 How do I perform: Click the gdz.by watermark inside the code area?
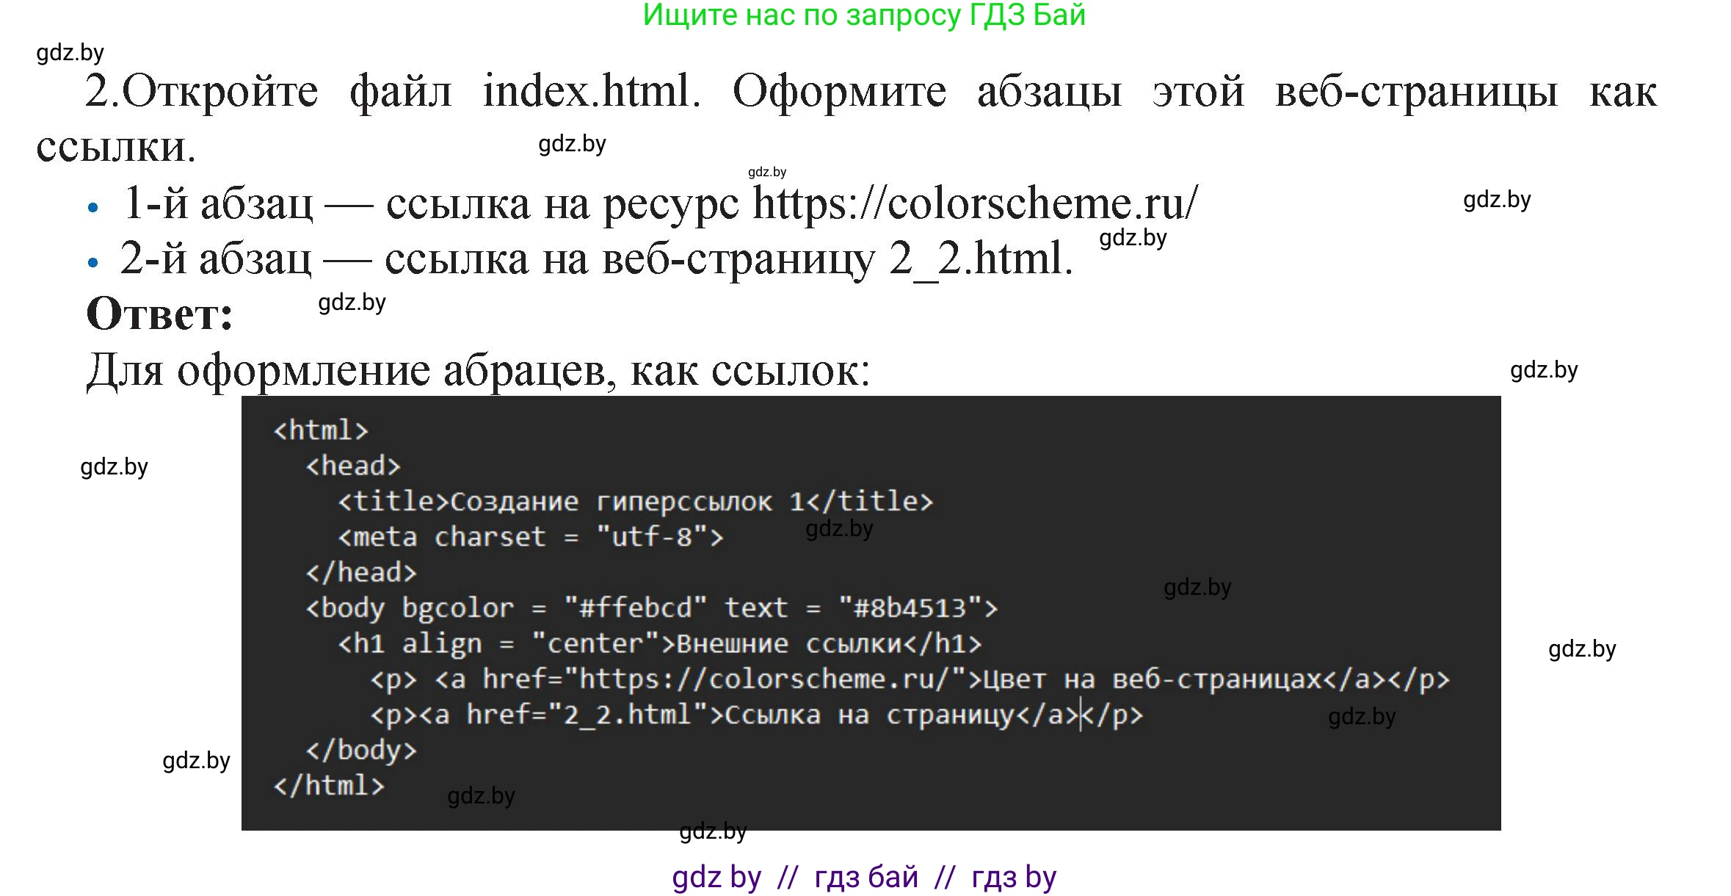pos(839,529)
